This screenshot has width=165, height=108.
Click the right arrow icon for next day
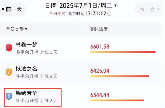159,9
